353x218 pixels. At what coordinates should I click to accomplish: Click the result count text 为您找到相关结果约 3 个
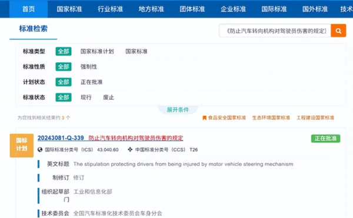[44, 118]
